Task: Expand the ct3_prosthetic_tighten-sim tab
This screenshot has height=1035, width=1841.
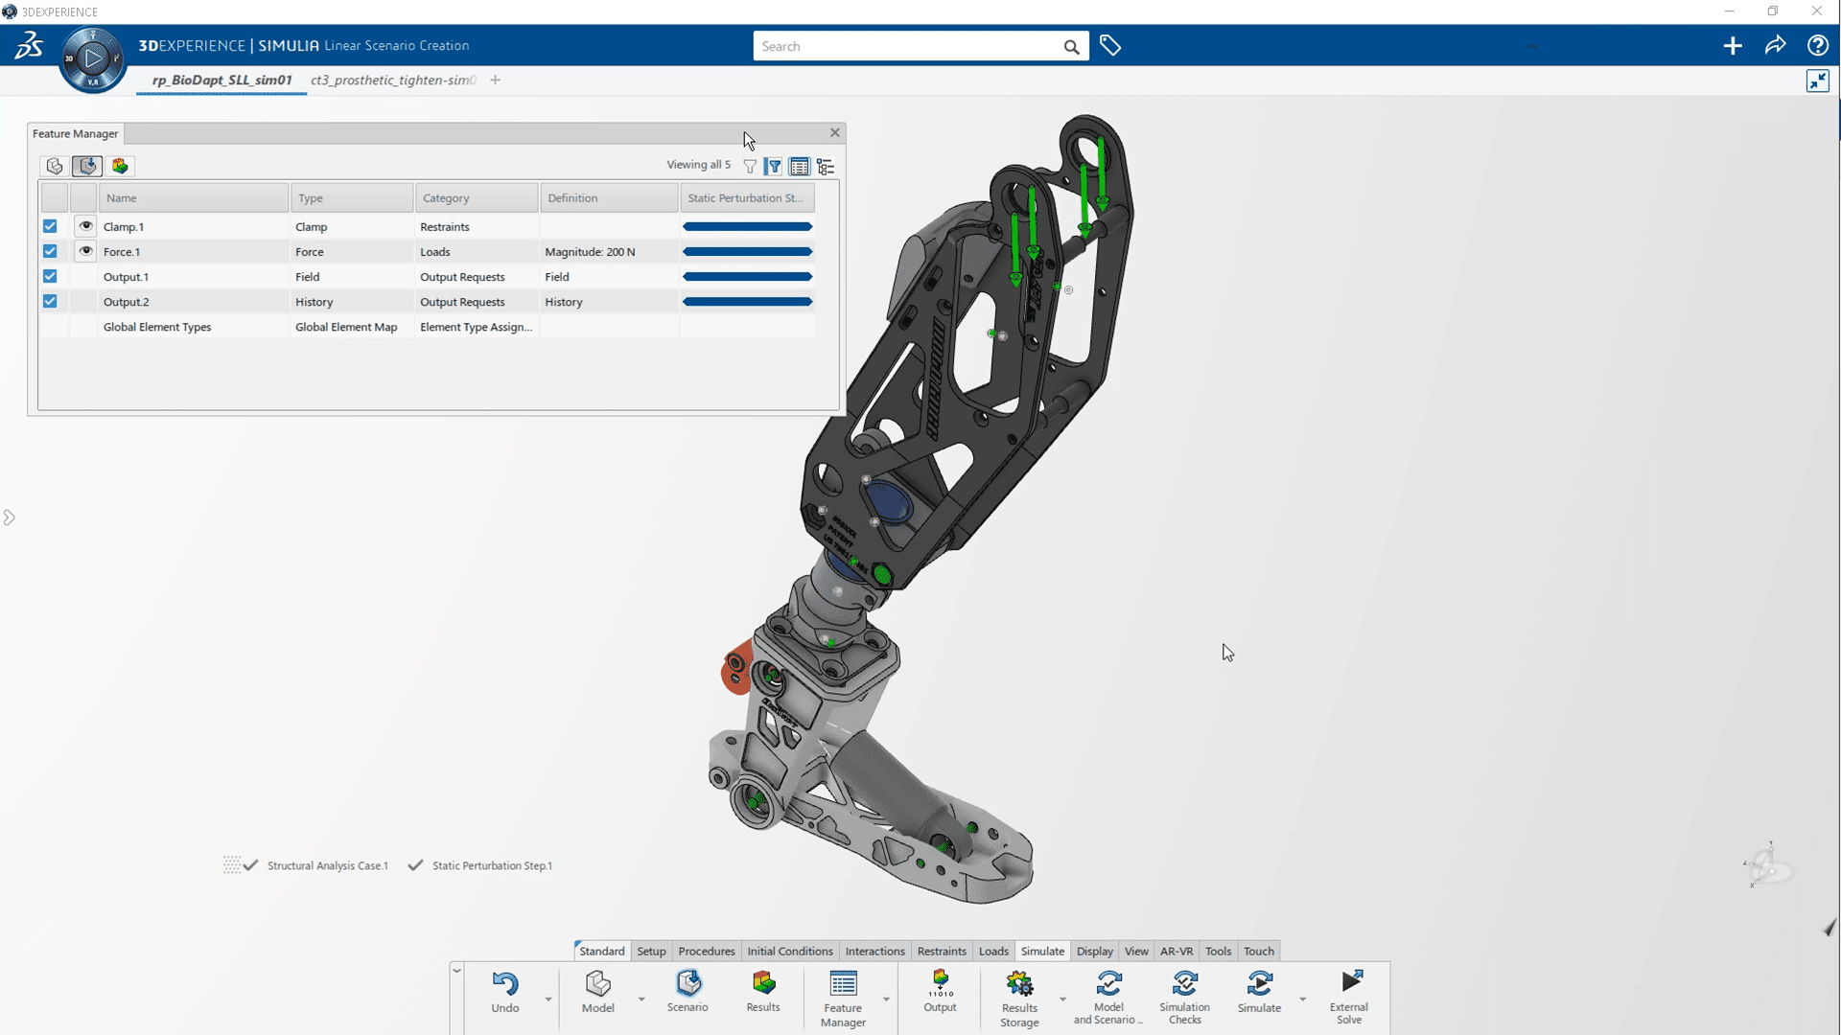Action: [392, 80]
